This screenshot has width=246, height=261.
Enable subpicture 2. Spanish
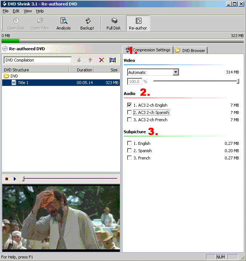129,150
